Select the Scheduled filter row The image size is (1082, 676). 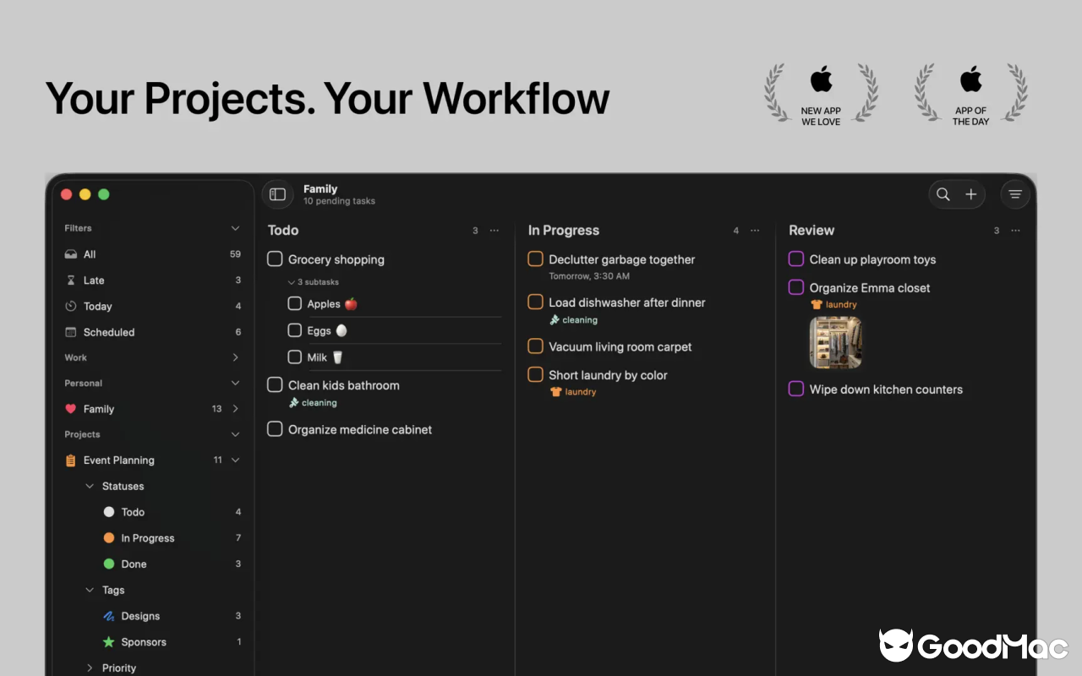point(153,332)
